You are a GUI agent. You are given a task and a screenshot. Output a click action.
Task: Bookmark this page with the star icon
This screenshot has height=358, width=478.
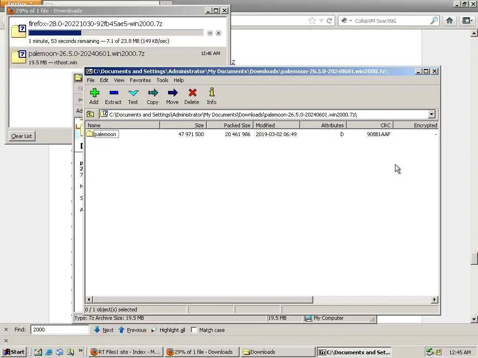pyautogui.click(x=312, y=21)
